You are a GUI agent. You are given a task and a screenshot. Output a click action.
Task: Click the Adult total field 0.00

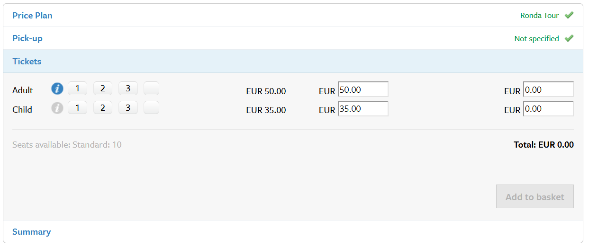[x=548, y=89]
